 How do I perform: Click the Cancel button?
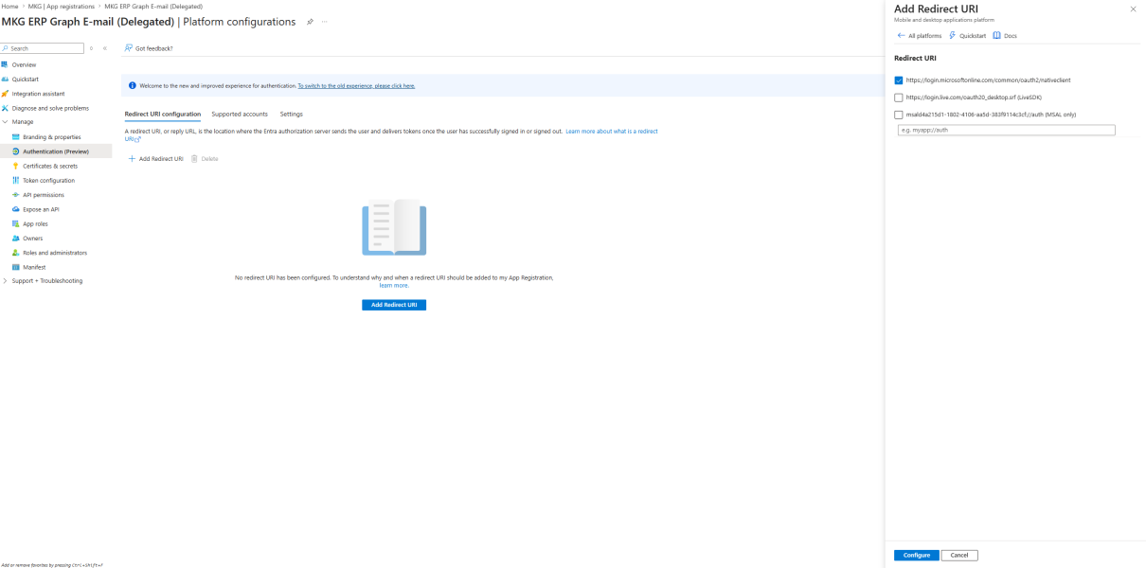point(960,555)
